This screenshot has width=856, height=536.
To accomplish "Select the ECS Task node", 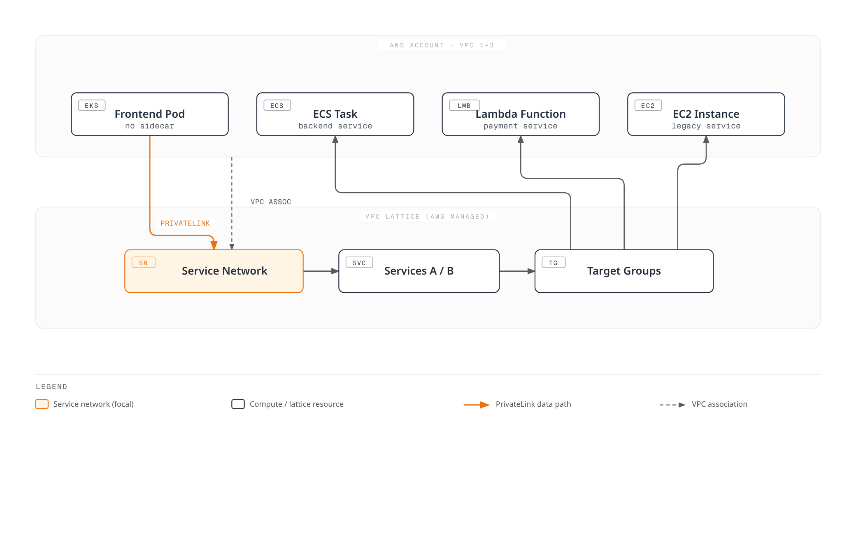I will point(335,114).
